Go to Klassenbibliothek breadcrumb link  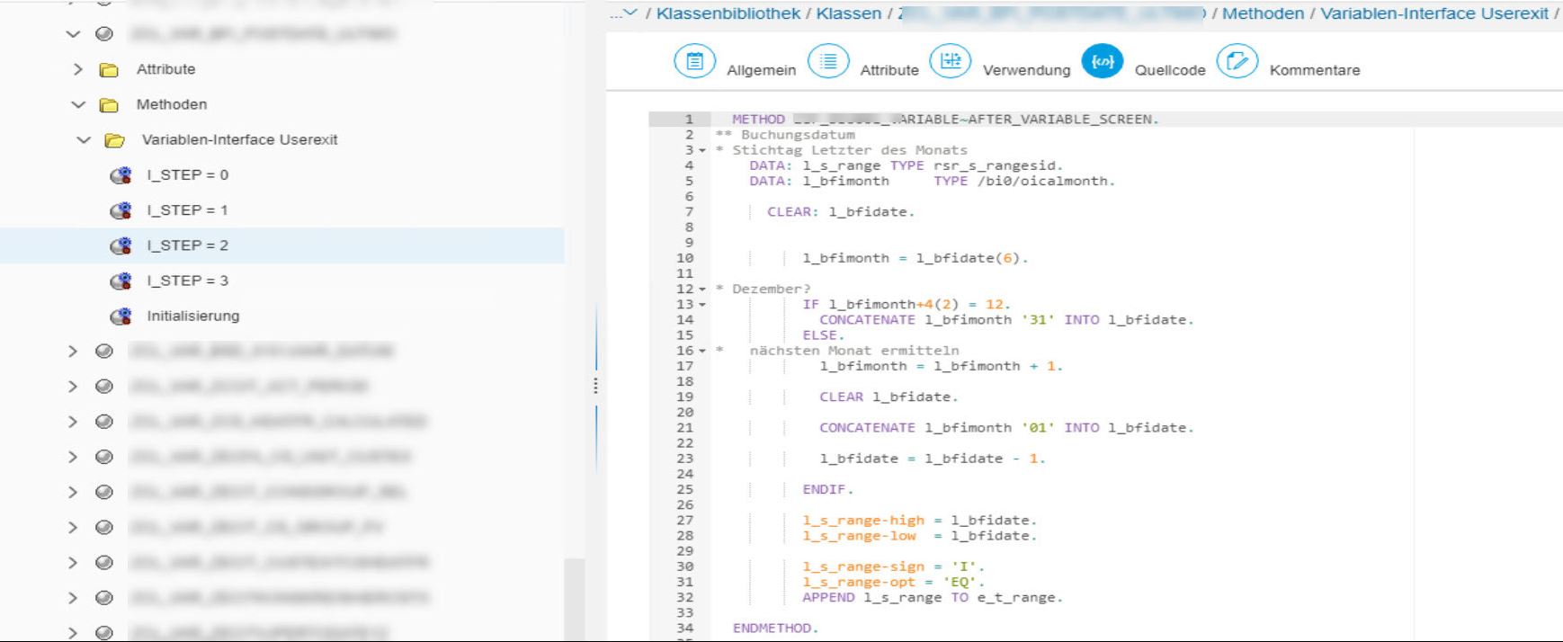pos(728,13)
